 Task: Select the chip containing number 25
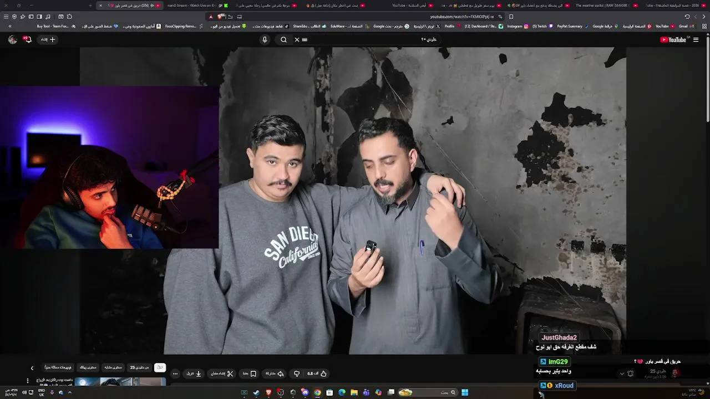[139, 367]
